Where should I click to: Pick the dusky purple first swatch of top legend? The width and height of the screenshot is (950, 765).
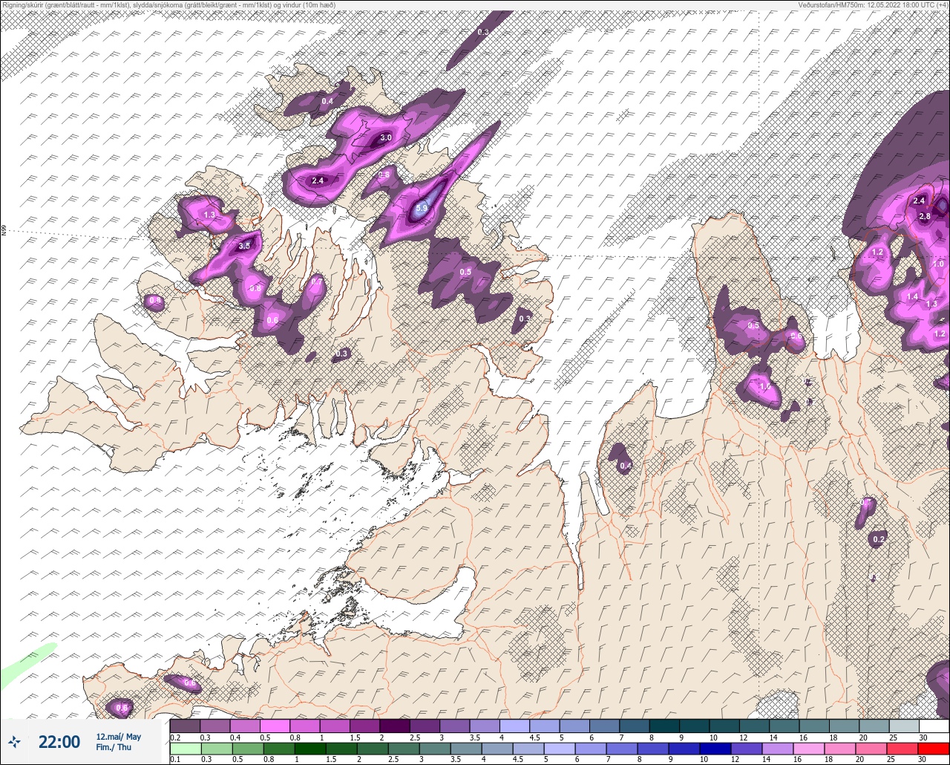(185, 726)
